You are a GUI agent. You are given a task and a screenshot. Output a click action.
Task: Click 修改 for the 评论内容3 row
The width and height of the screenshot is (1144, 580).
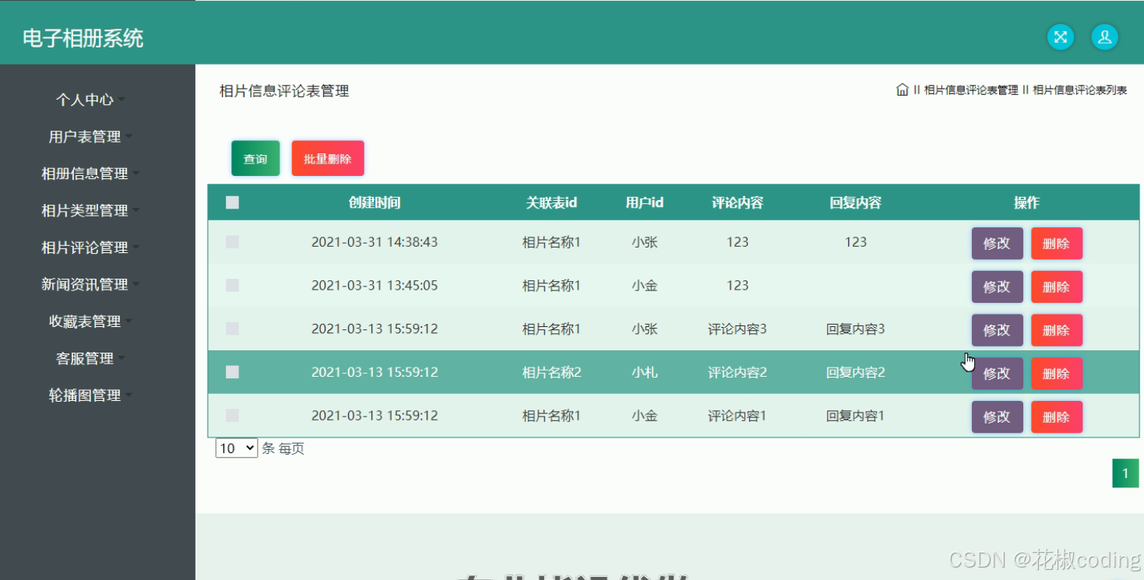pyautogui.click(x=997, y=330)
